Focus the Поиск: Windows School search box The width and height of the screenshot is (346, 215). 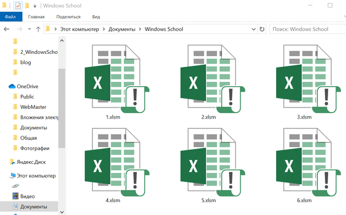click(x=308, y=29)
